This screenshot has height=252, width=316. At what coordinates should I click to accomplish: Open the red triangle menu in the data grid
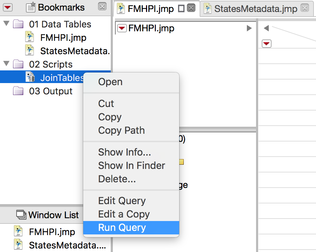[x=267, y=44]
